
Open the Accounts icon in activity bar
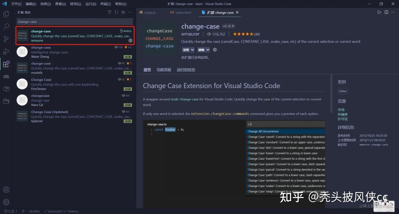(6, 190)
